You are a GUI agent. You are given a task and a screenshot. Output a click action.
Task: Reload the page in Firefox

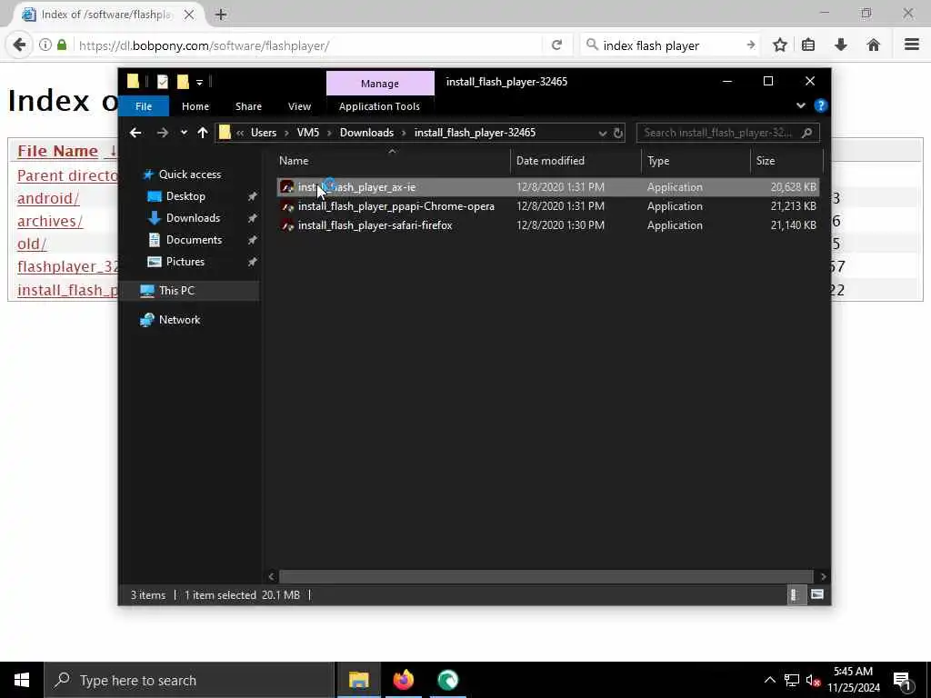point(556,45)
